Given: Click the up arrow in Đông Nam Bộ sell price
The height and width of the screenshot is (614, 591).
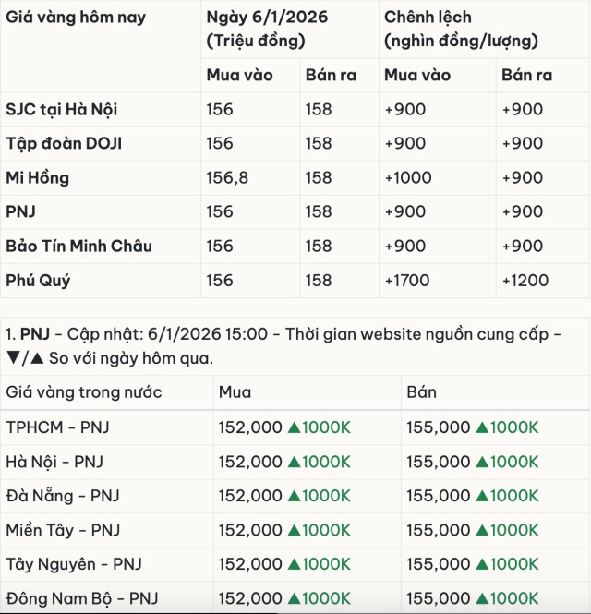Looking at the screenshot, I should 482,598.
